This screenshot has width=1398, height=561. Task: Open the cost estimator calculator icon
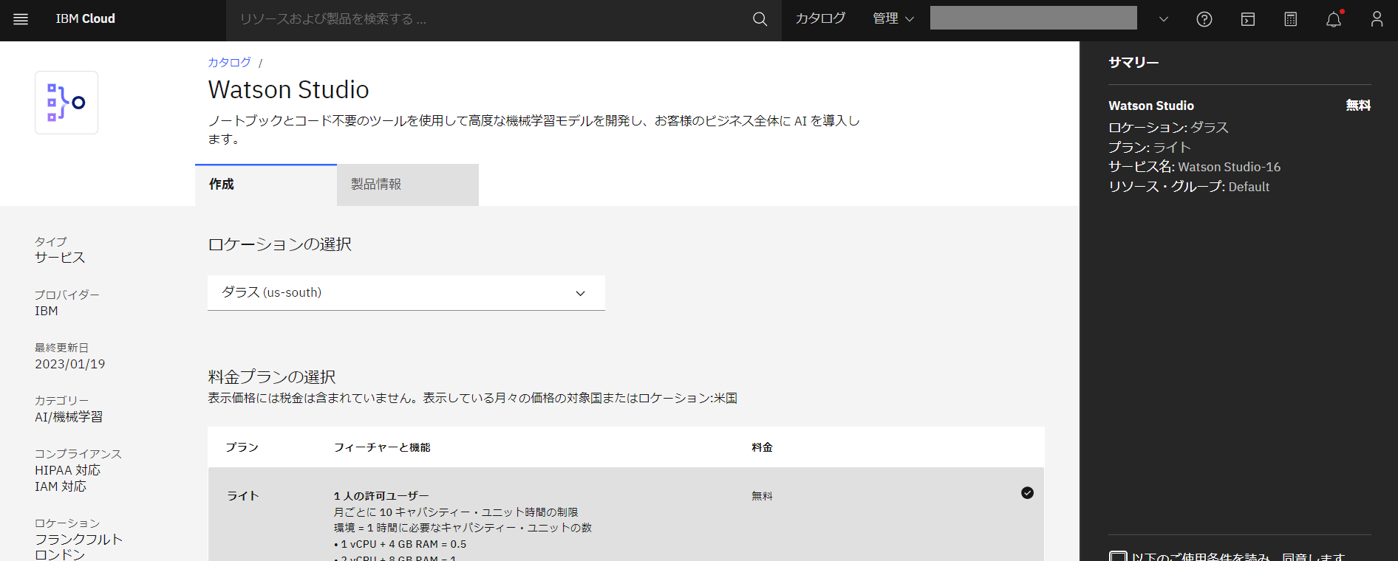pos(1291,19)
